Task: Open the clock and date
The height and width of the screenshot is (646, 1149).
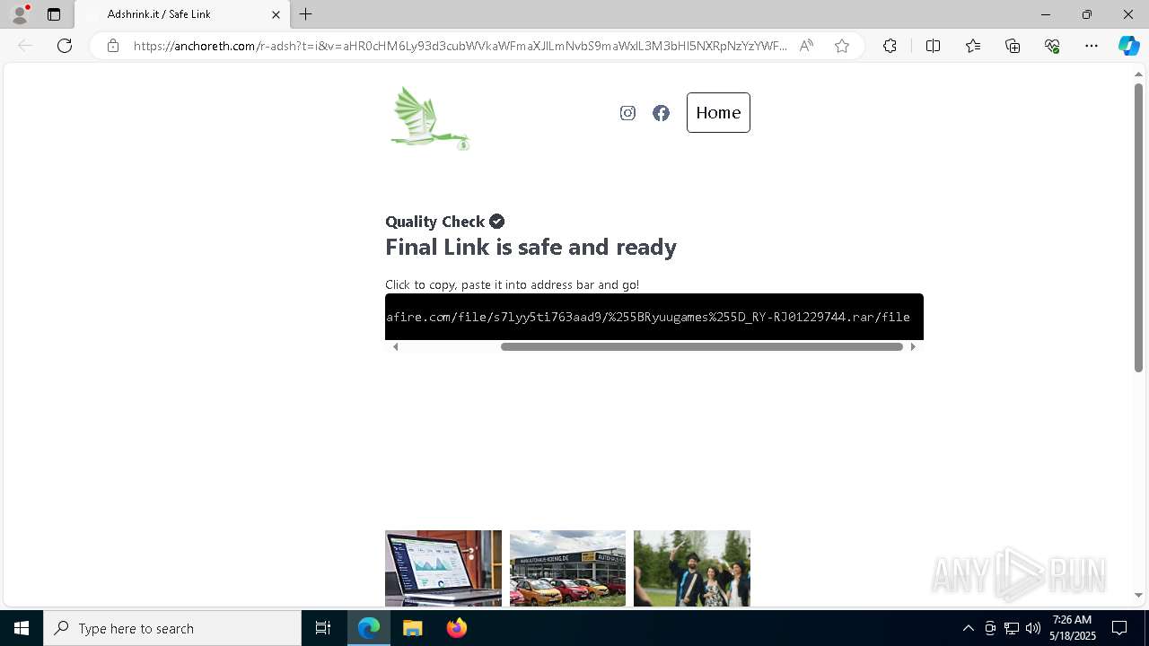Action: tap(1074, 628)
